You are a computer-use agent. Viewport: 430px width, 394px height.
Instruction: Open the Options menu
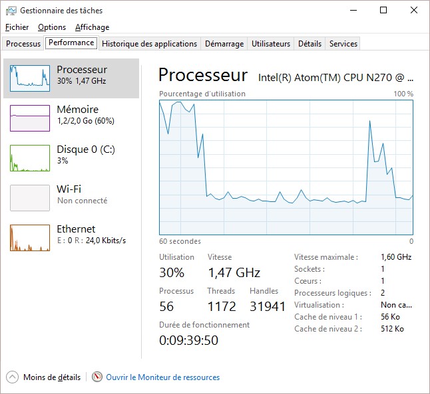point(52,27)
